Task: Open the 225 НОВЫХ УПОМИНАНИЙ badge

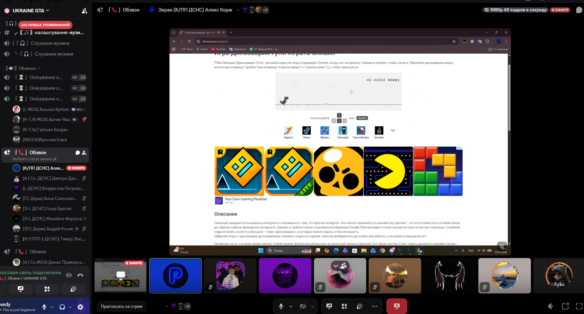Action: click(x=45, y=25)
